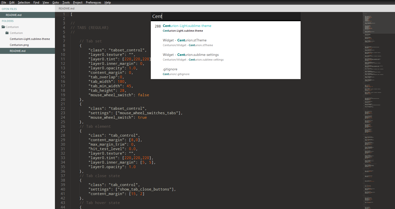Viewport: 395px width, 209px height.
Task: Open the Tools menu
Action: pos(66,2)
